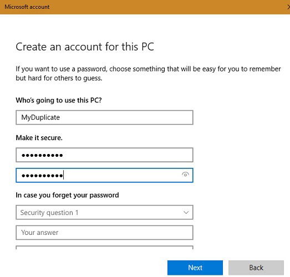Focus the MyDuplicate username field
Image resolution: width=290 pixels, height=277 pixels.
point(104,117)
